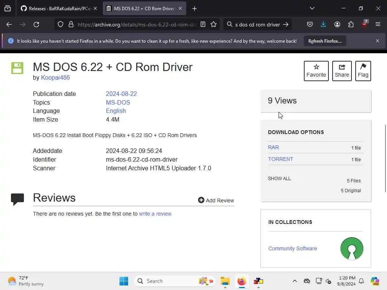Click Add Review plus button
This screenshot has height=290, width=387.
[x=216, y=200]
